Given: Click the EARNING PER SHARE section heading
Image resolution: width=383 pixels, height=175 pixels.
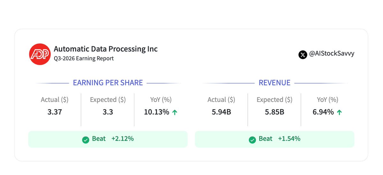Looking at the screenshot, I should coord(108,83).
